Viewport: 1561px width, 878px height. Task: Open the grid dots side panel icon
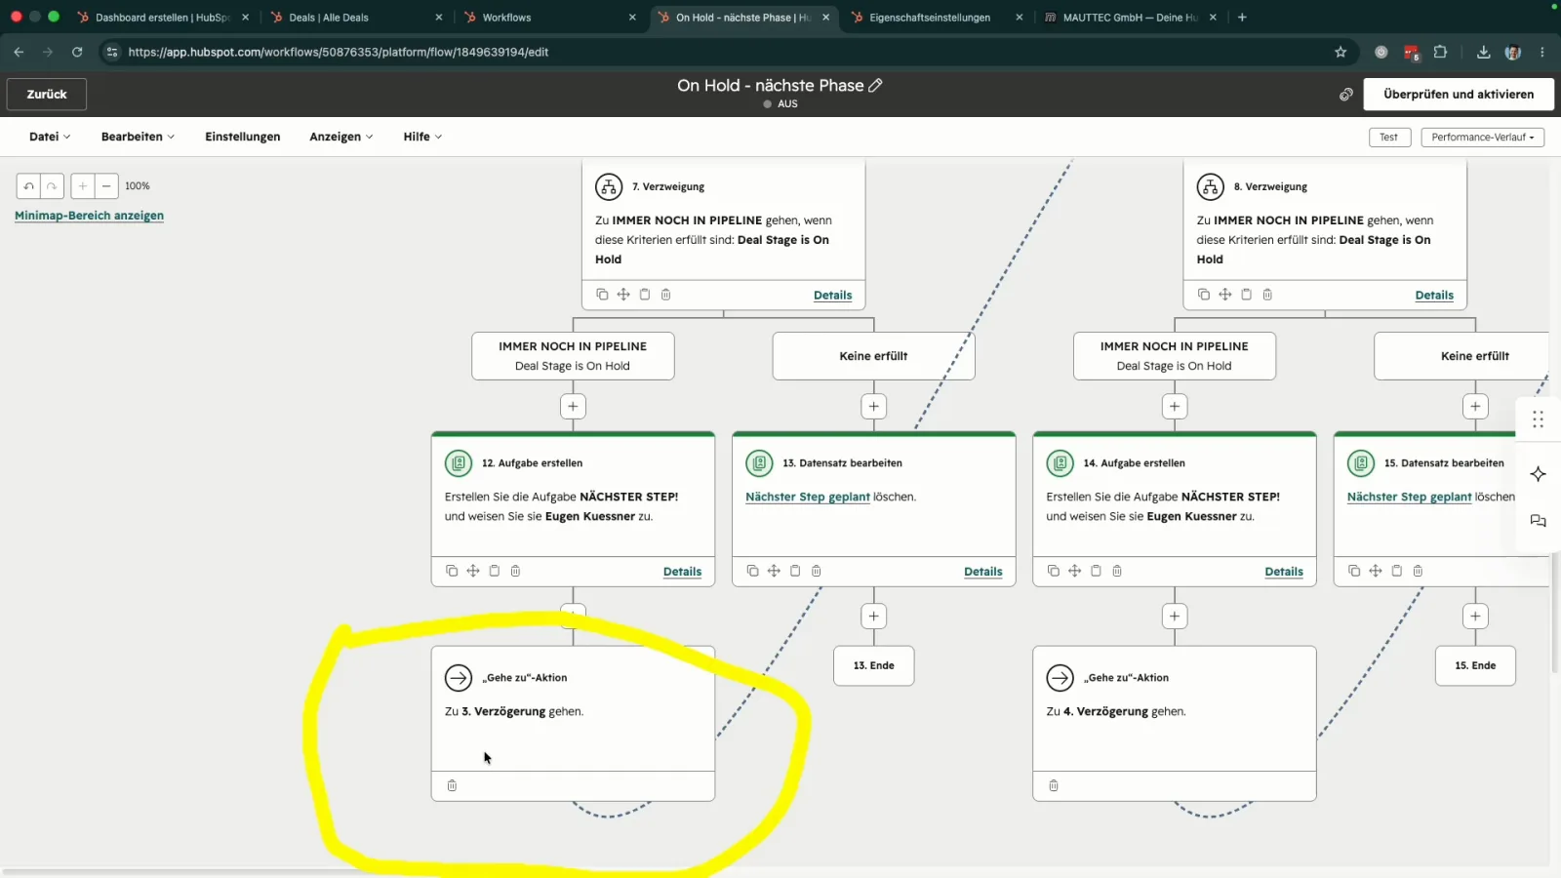click(1539, 419)
